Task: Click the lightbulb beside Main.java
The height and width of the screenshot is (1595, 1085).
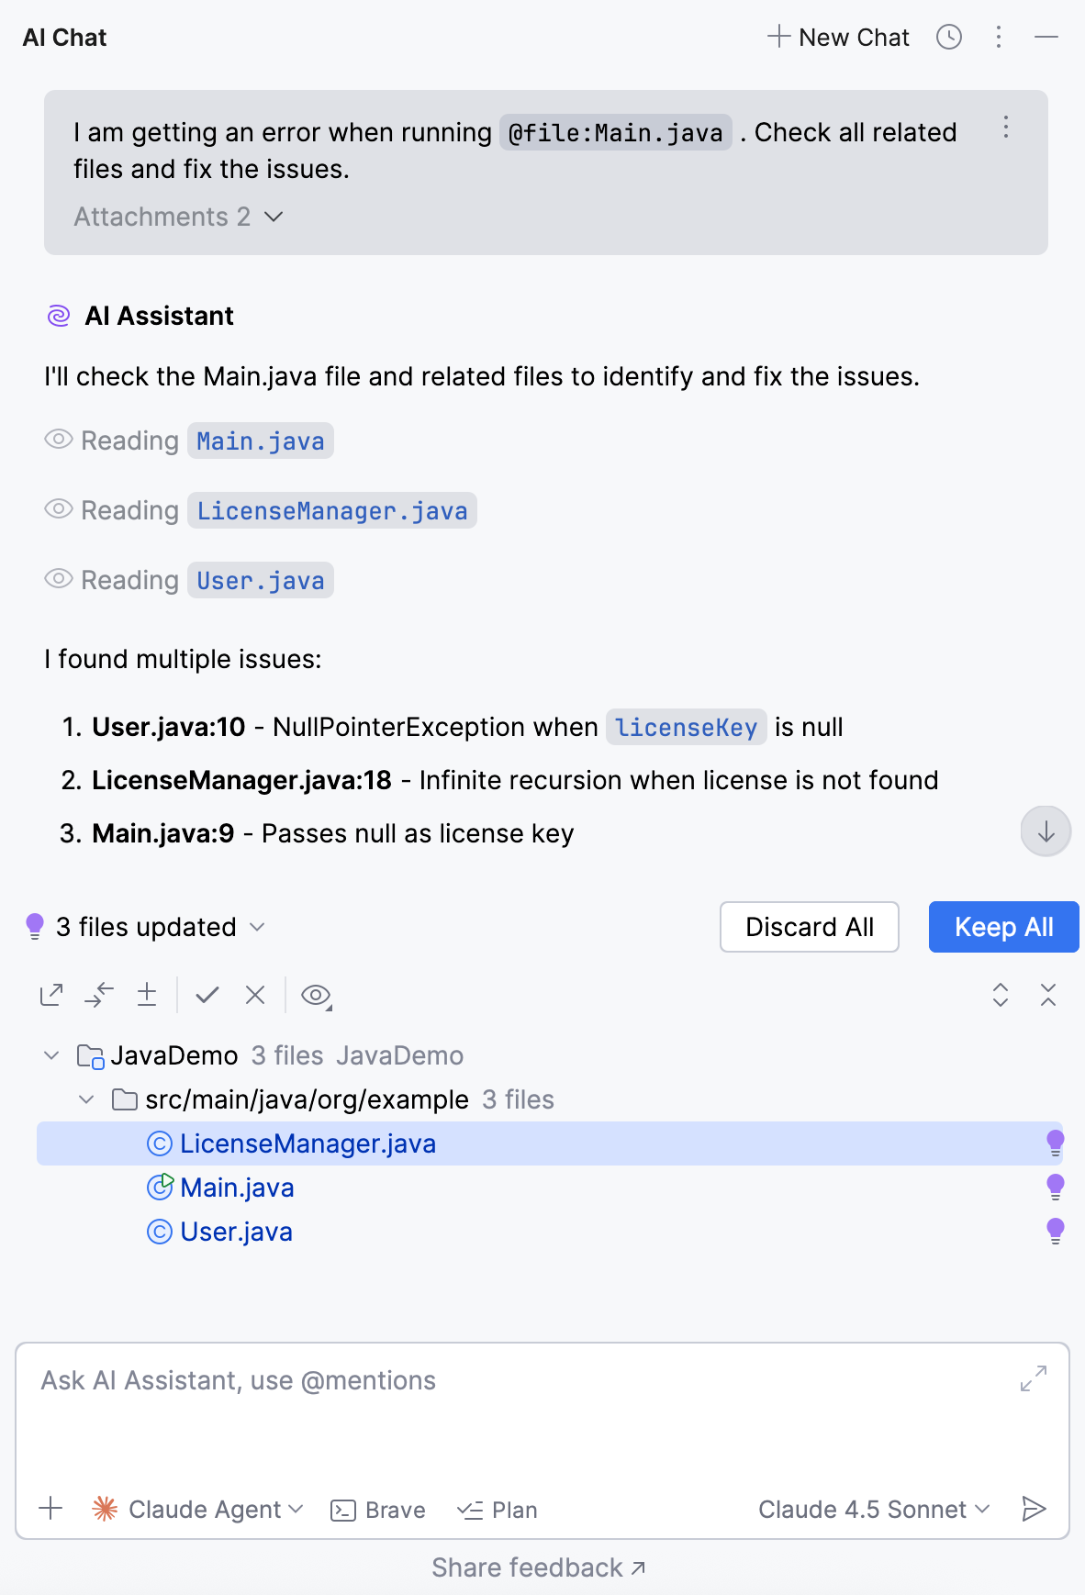Action: pyautogui.click(x=1056, y=1188)
